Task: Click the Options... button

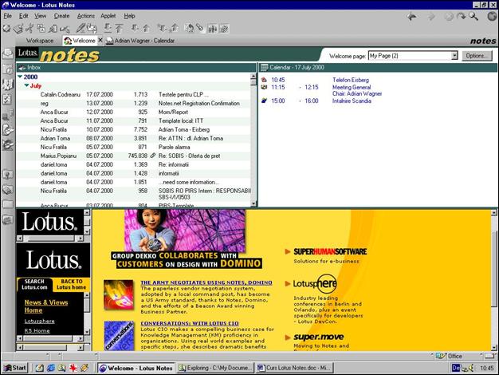Action: point(476,56)
